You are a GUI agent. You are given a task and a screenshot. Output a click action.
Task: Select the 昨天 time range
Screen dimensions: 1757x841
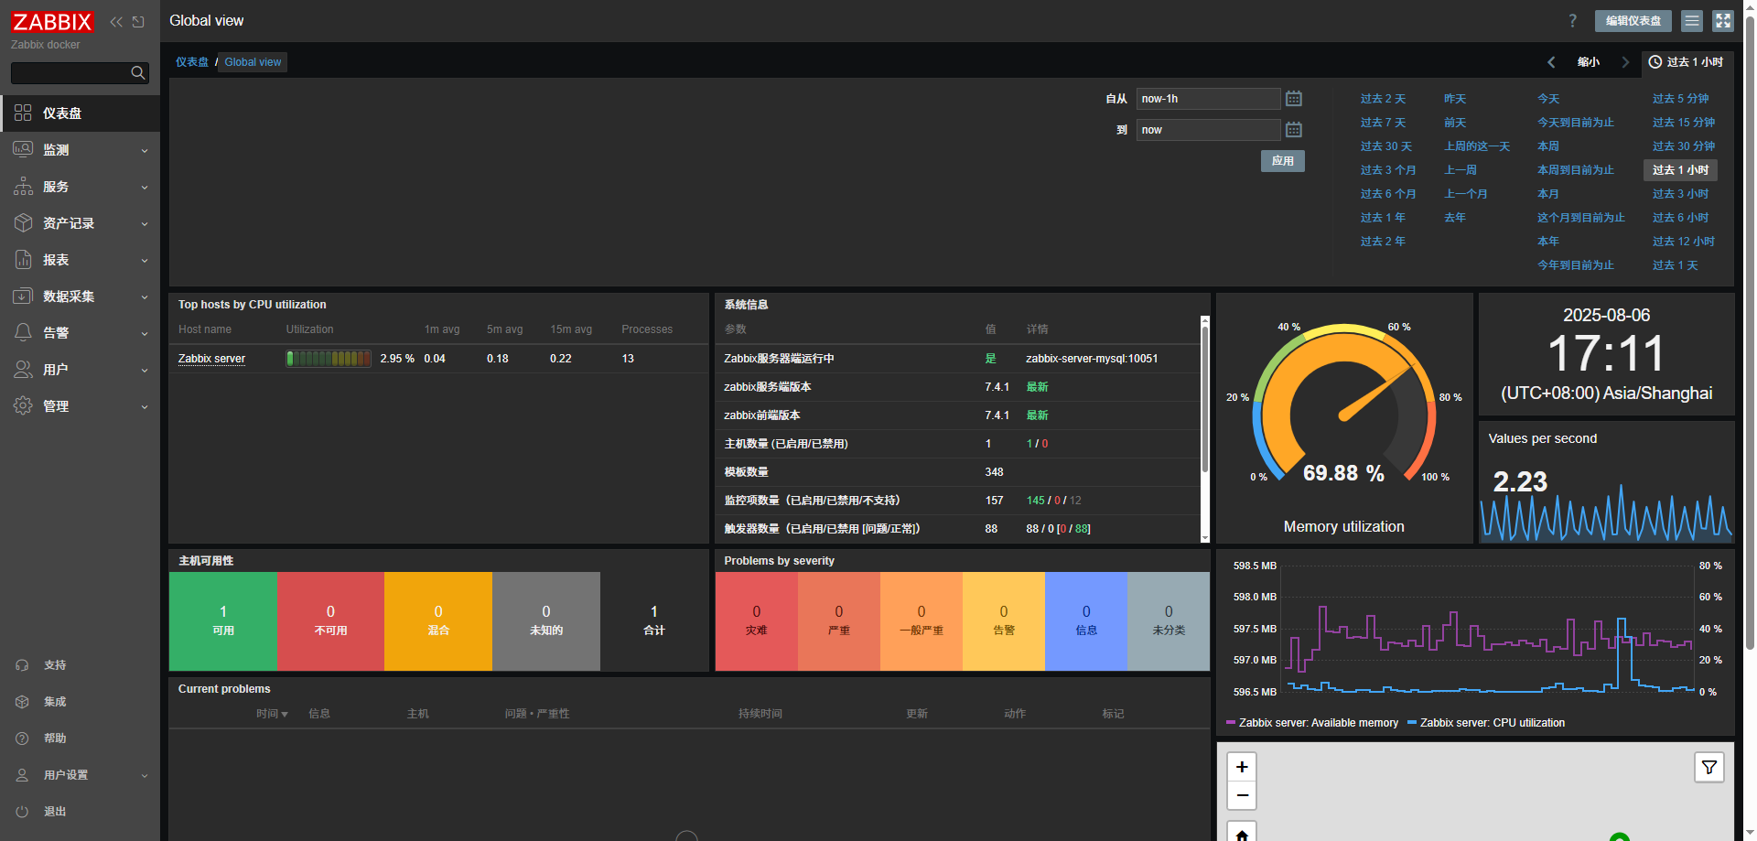(x=1455, y=99)
